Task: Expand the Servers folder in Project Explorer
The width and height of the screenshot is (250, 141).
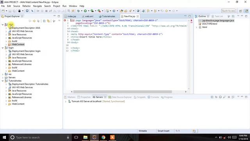Action: coord(3,78)
